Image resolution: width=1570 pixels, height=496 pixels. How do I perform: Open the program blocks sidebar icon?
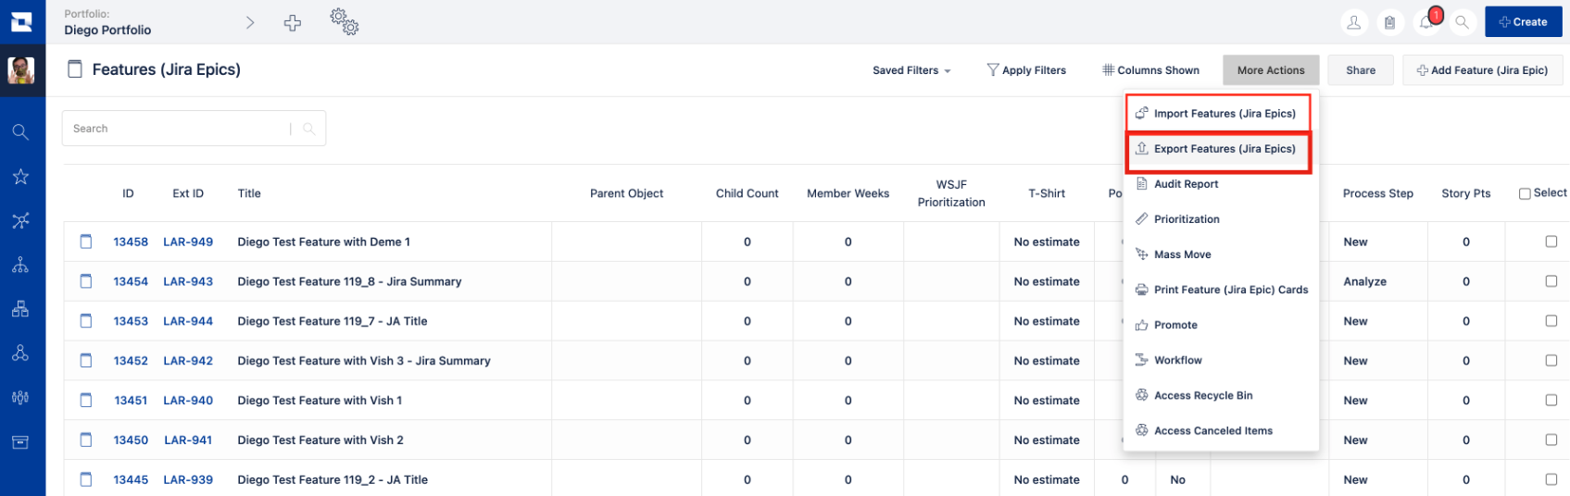[20, 308]
